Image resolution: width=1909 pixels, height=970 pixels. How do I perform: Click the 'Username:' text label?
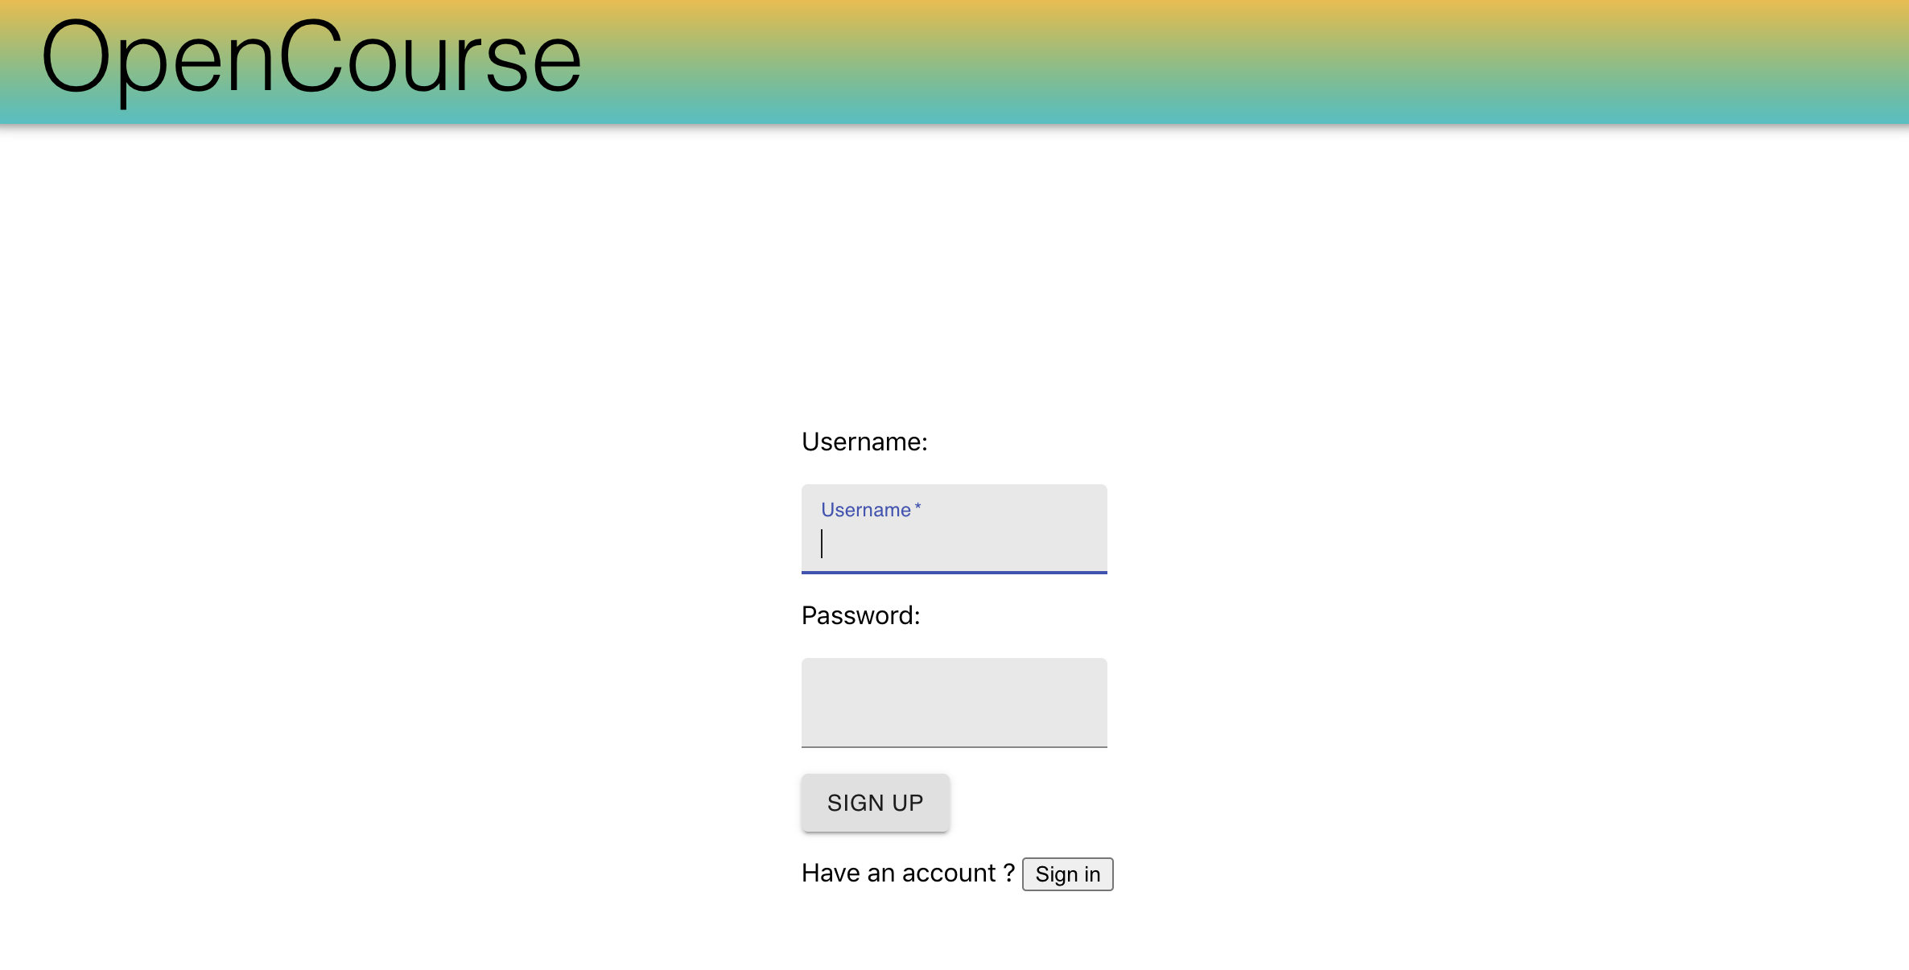coord(864,442)
